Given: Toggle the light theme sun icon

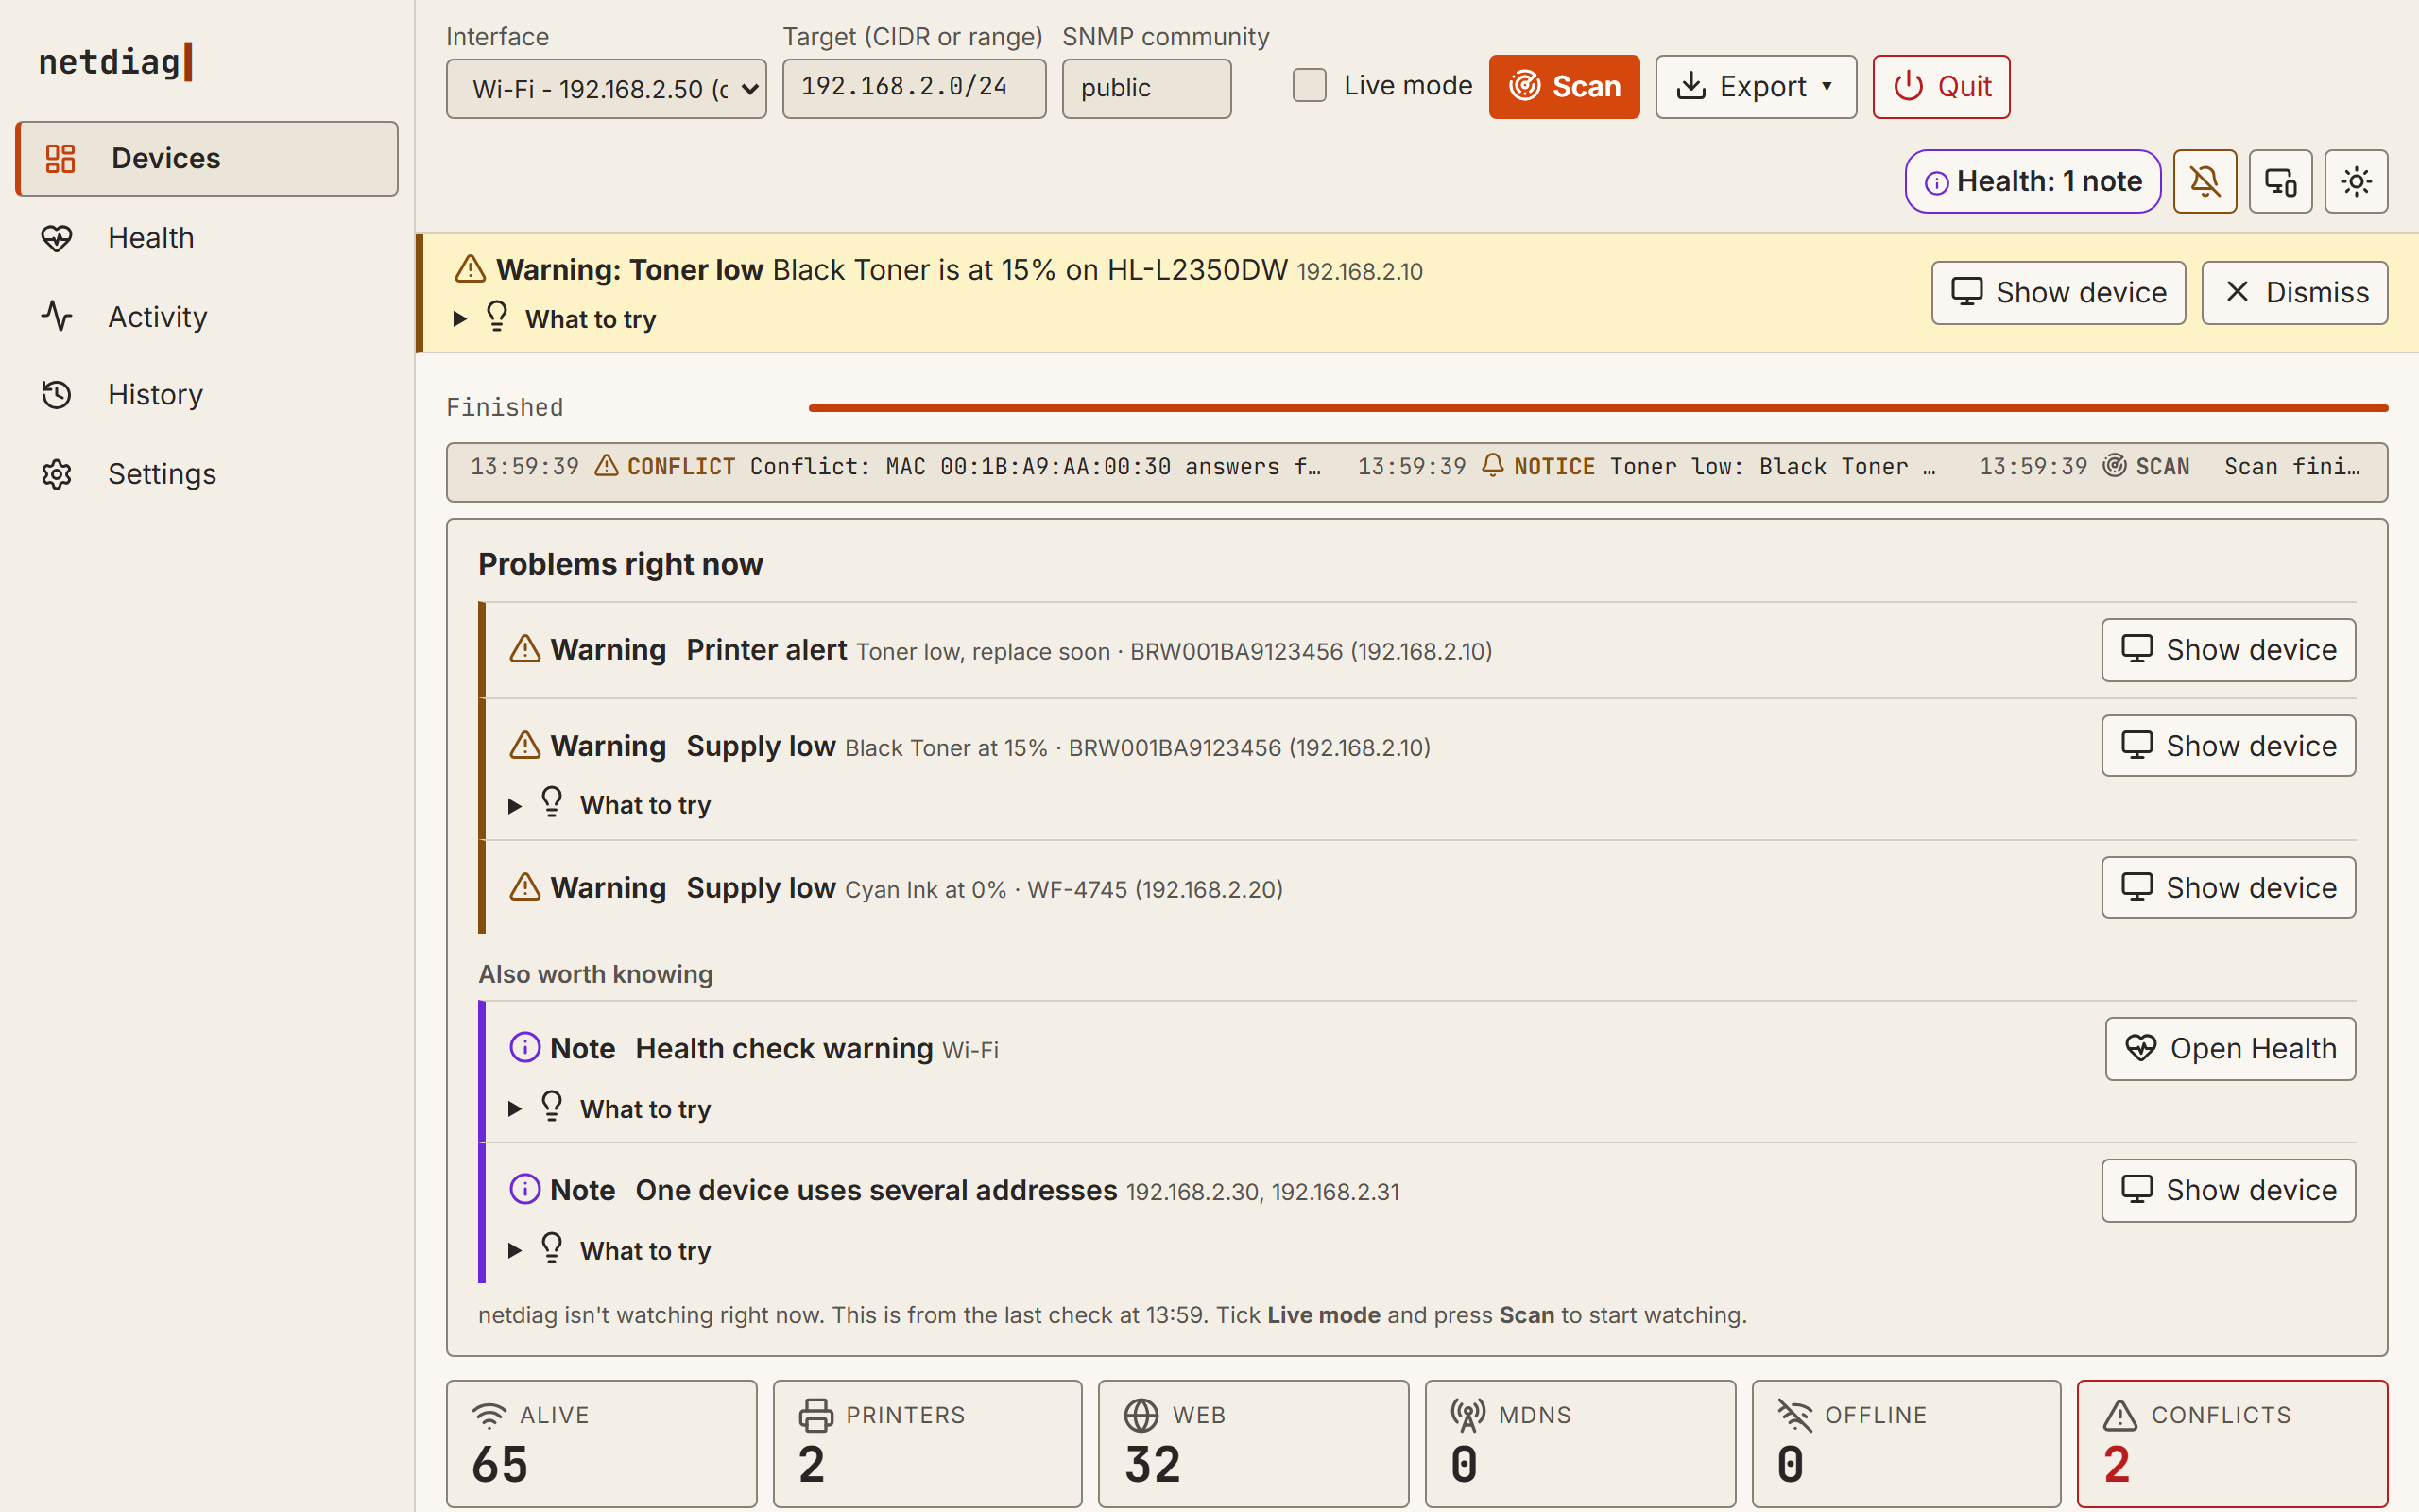Looking at the screenshot, I should [x=2356, y=182].
